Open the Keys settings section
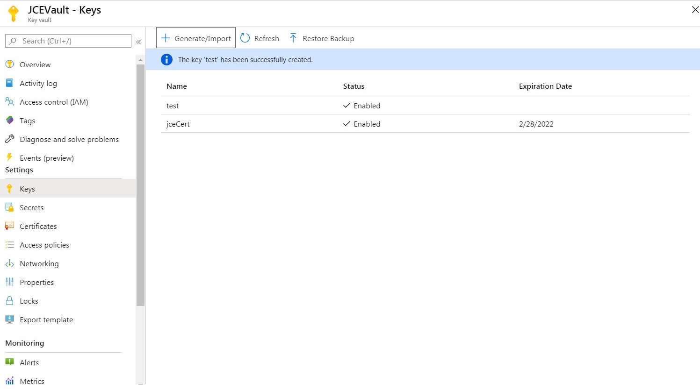Image resolution: width=700 pixels, height=390 pixels. (27, 189)
